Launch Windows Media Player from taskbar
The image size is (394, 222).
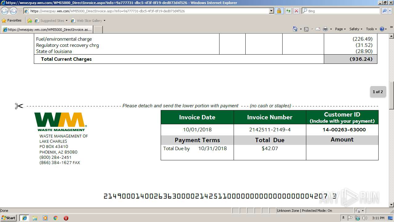(45, 218)
